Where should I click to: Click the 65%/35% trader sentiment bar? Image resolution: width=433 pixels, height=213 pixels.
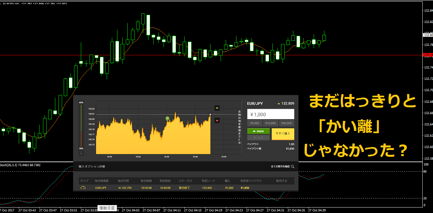tap(81, 127)
